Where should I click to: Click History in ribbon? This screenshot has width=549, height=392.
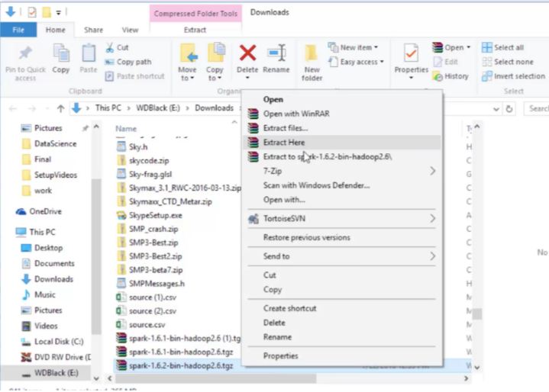coord(451,76)
